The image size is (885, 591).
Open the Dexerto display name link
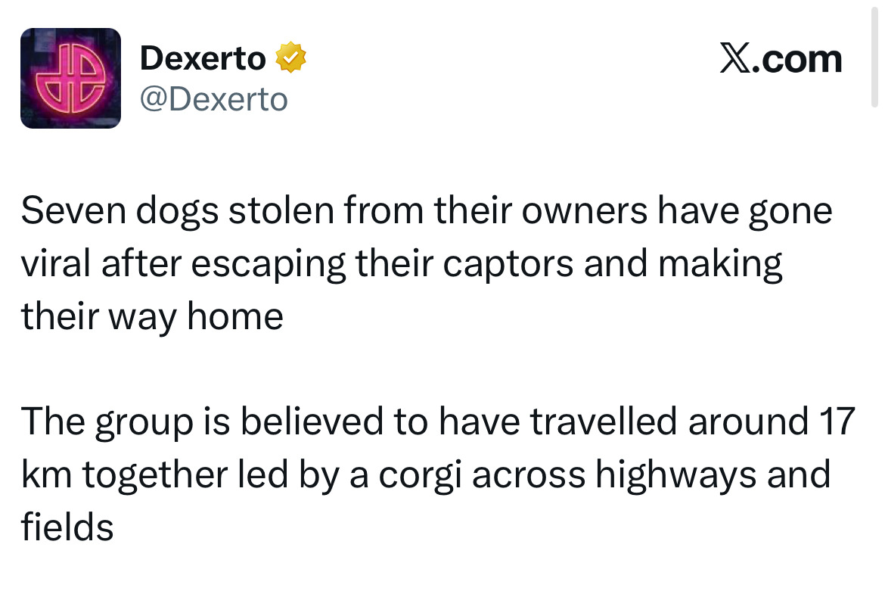click(x=203, y=58)
